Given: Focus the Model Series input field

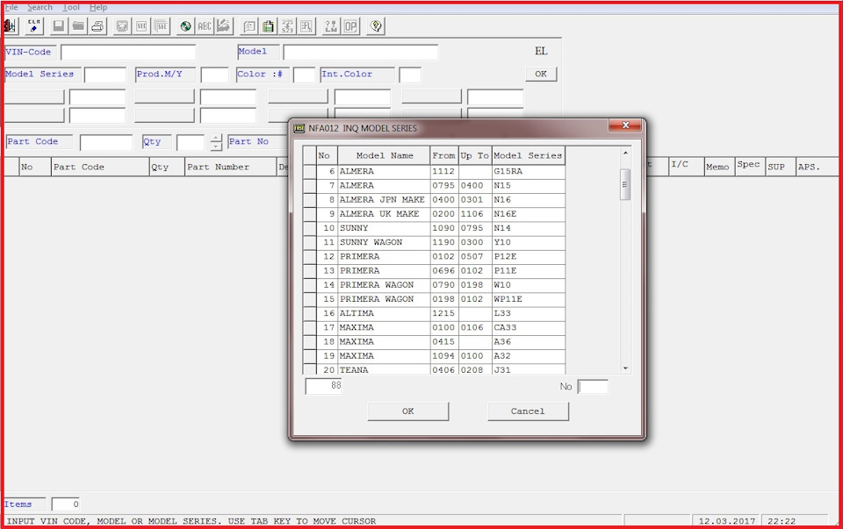Looking at the screenshot, I should pyautogui.click(x=105, y=75).
